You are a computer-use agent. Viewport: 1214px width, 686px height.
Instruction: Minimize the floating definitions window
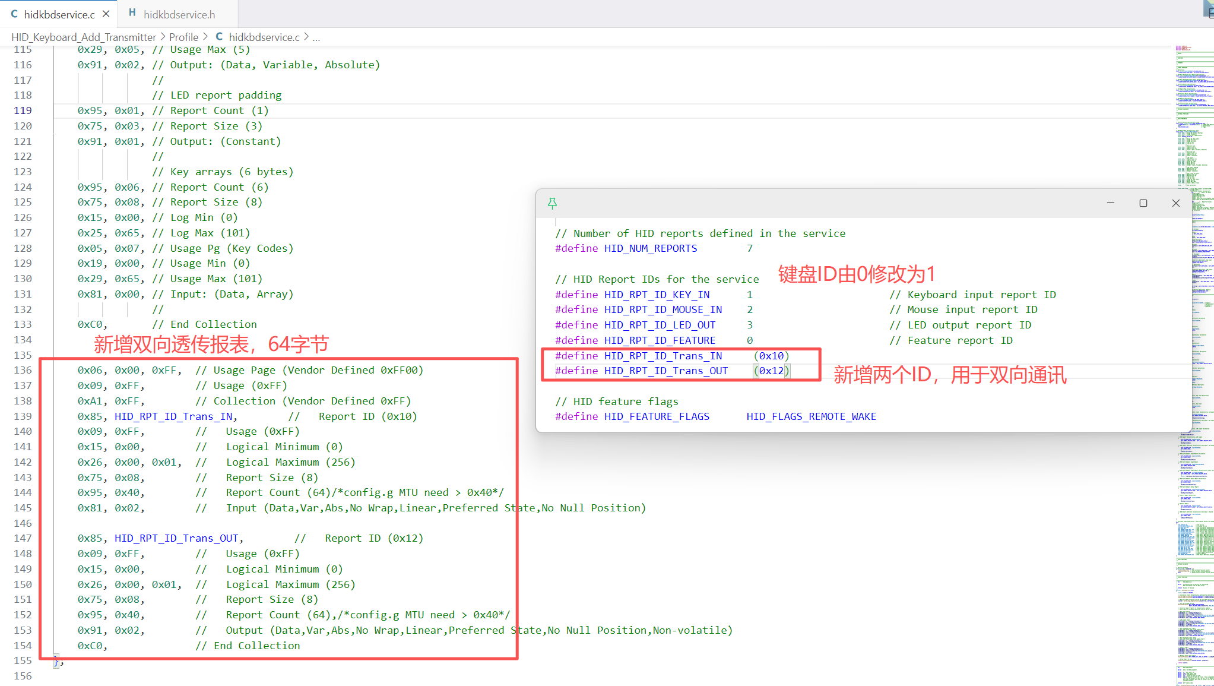[x=1110, y=203]
